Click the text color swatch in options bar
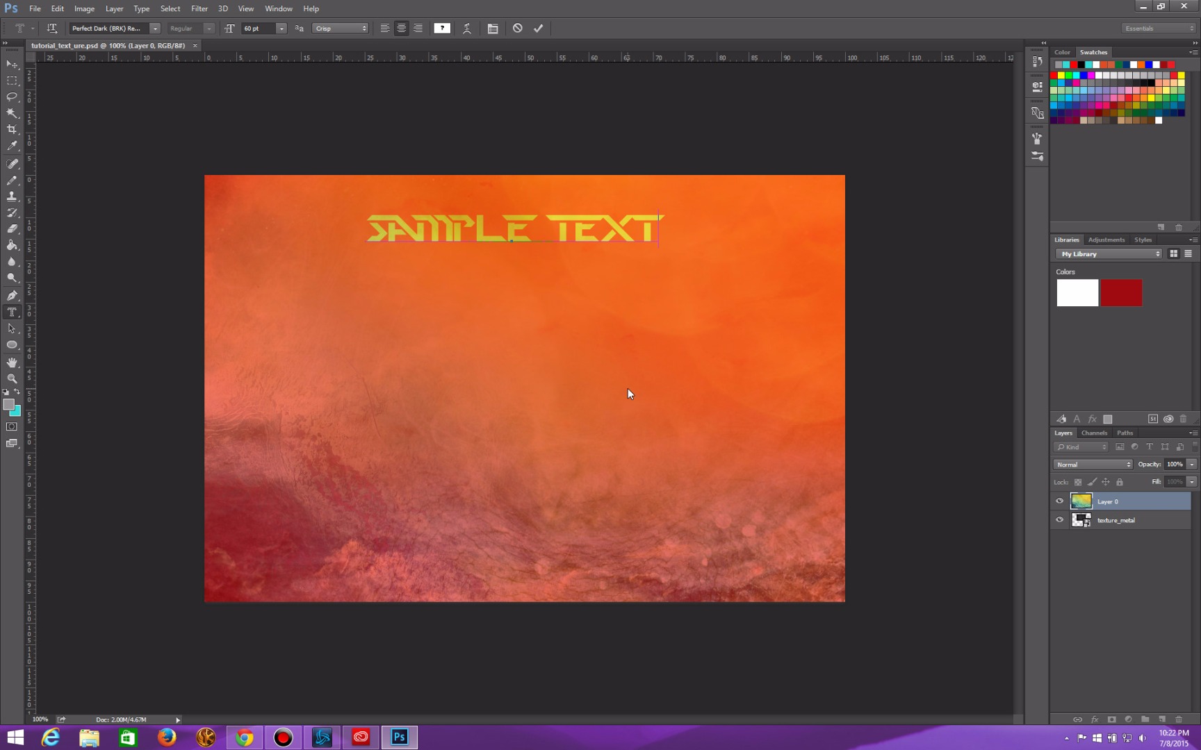The width and height of the screenshot is (1201, 750). point(442,28)
